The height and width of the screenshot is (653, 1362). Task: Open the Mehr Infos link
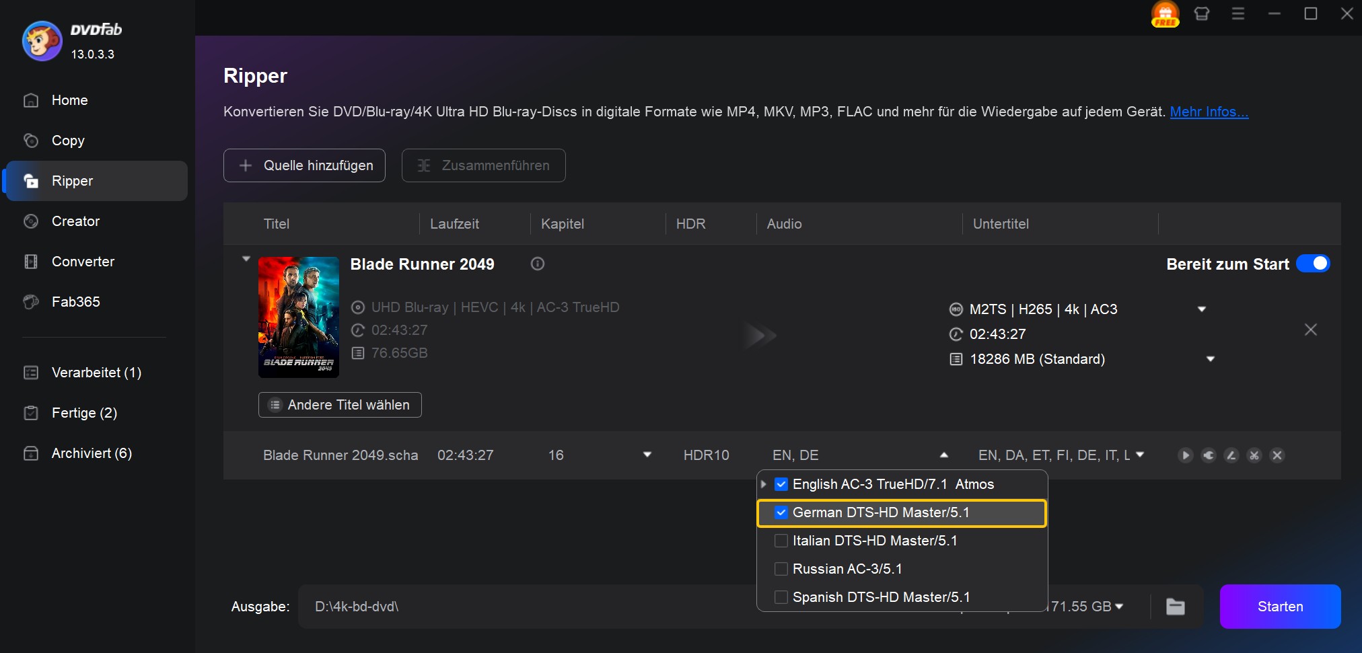[1209, 112]
